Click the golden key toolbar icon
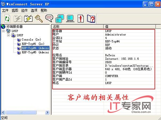161x120 pixels. [x=39, y=19]
